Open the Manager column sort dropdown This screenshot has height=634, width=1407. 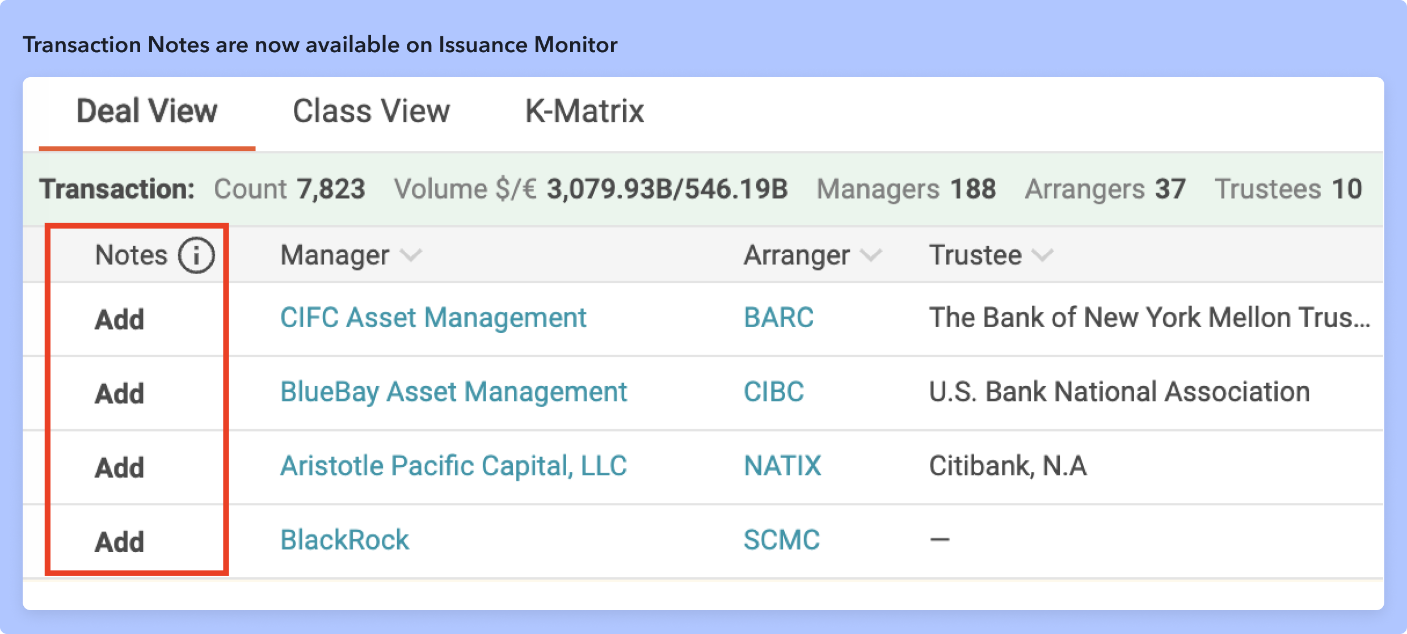[411, 255]
